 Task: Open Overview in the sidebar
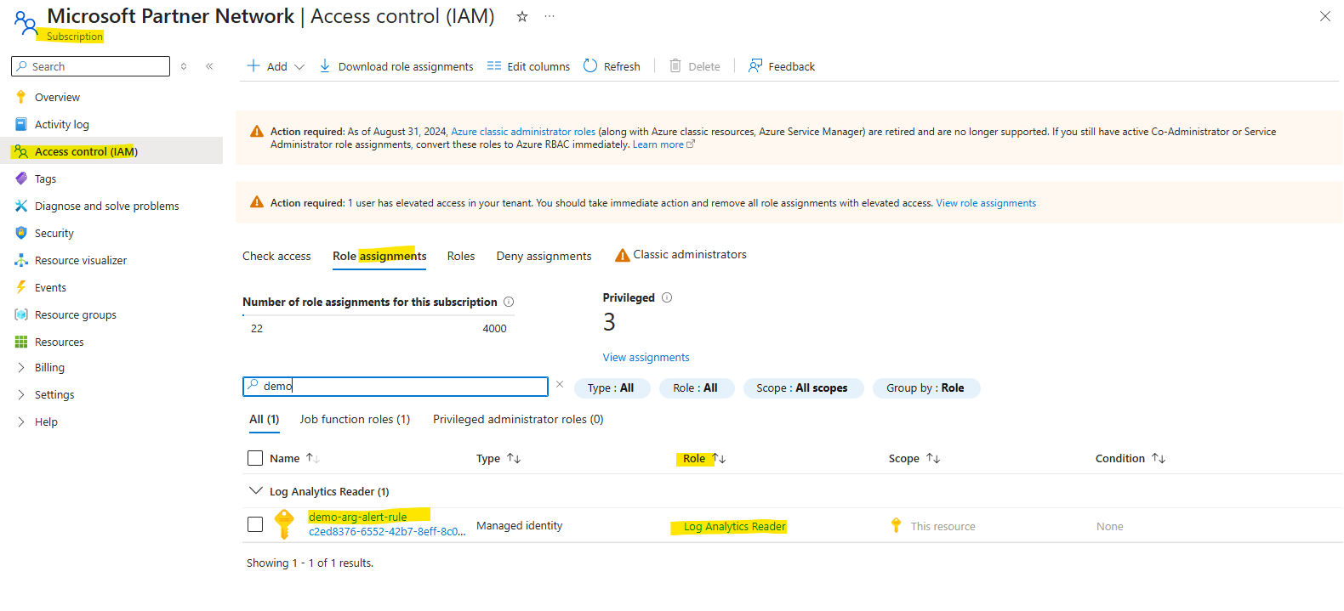(x=57, y=97)
